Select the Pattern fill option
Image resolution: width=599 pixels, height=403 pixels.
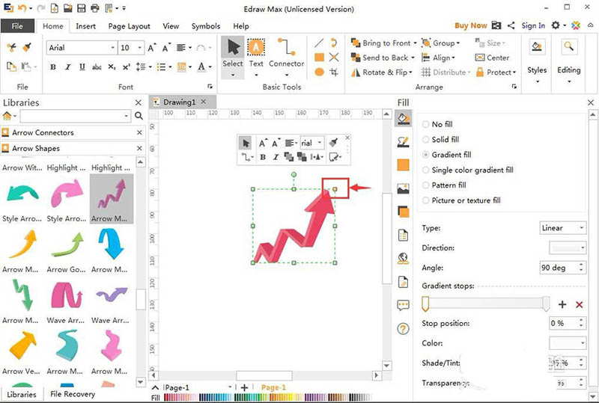point(444,185)
